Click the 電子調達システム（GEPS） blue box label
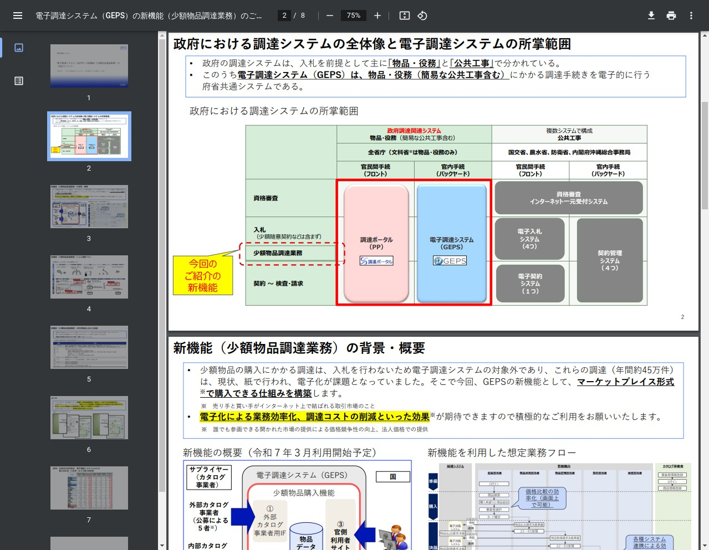Viewport: 709px width, 550px height. point(452,243)
